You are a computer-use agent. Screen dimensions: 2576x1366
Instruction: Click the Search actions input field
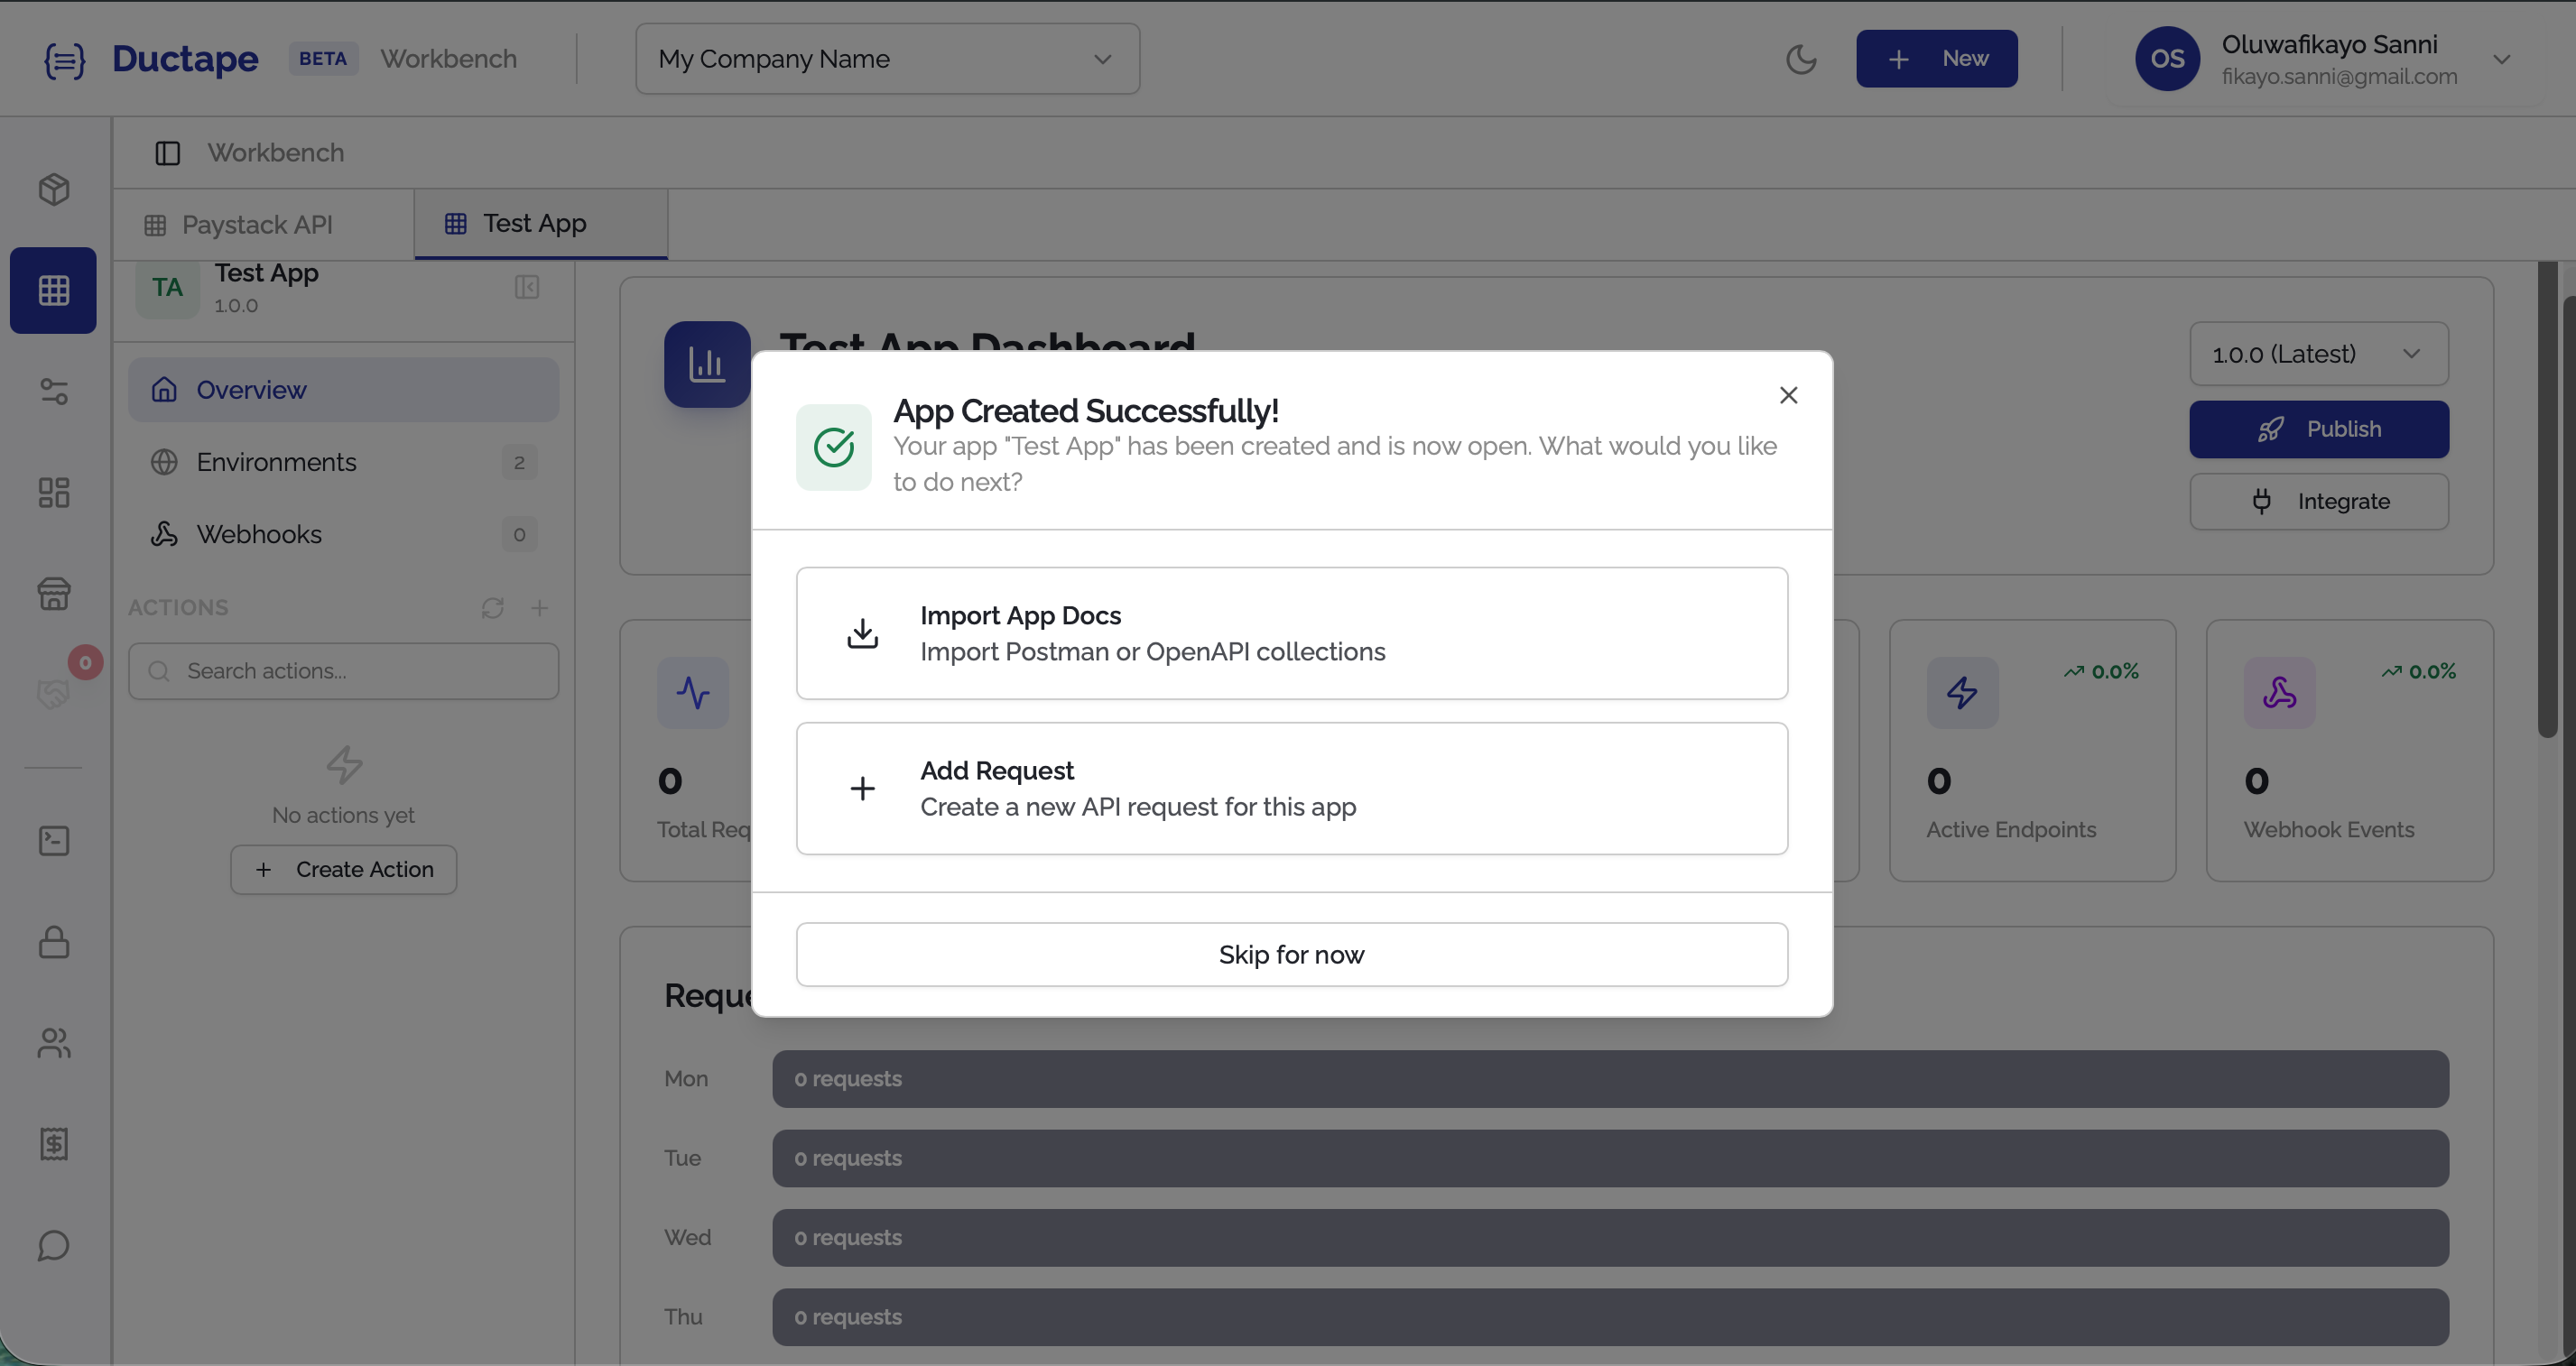343,670
